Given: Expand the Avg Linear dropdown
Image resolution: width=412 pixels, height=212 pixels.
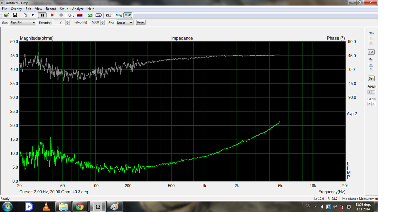Looking at the screenshot, I should pos(125,22).
